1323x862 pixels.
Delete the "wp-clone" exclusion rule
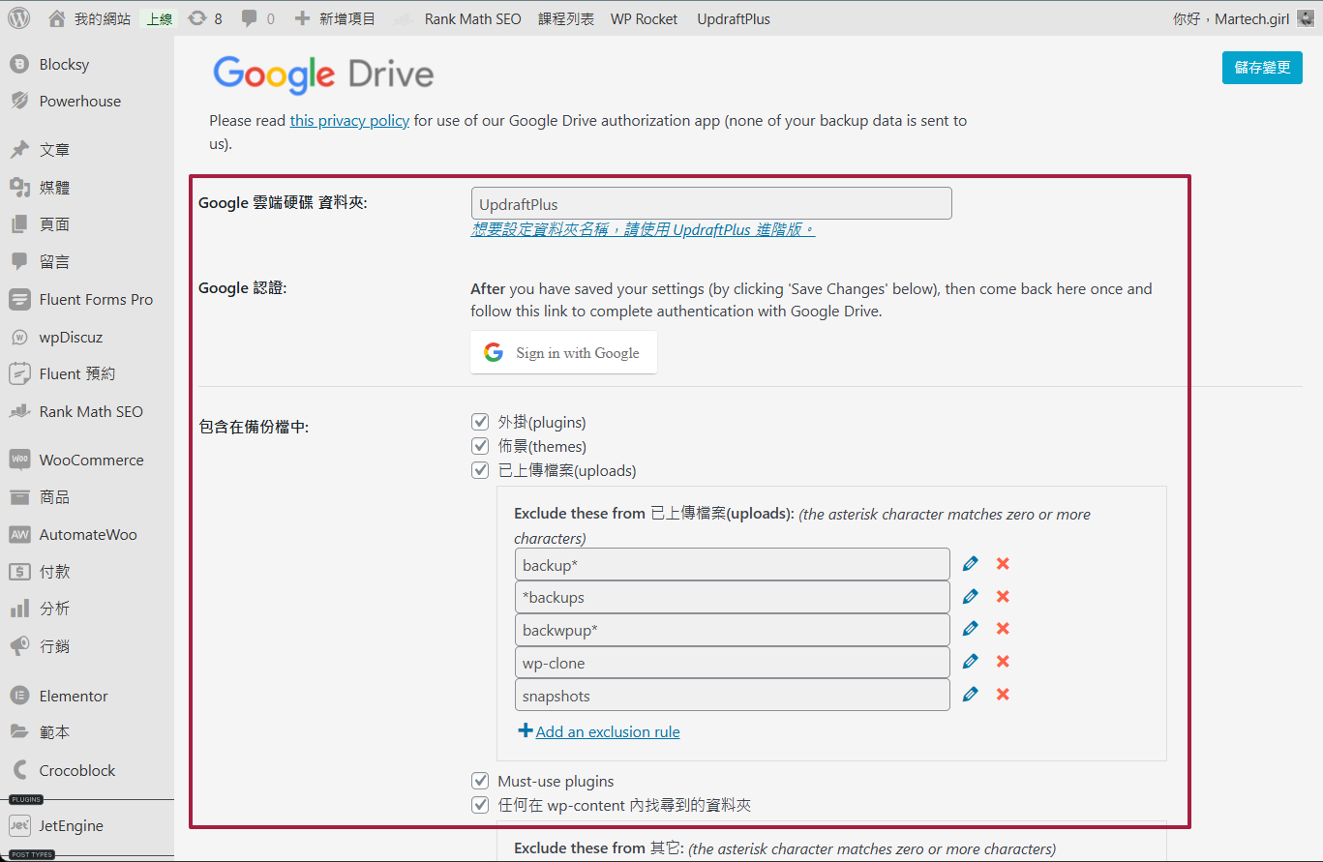pyautogui.click(x=1003, y=661)
